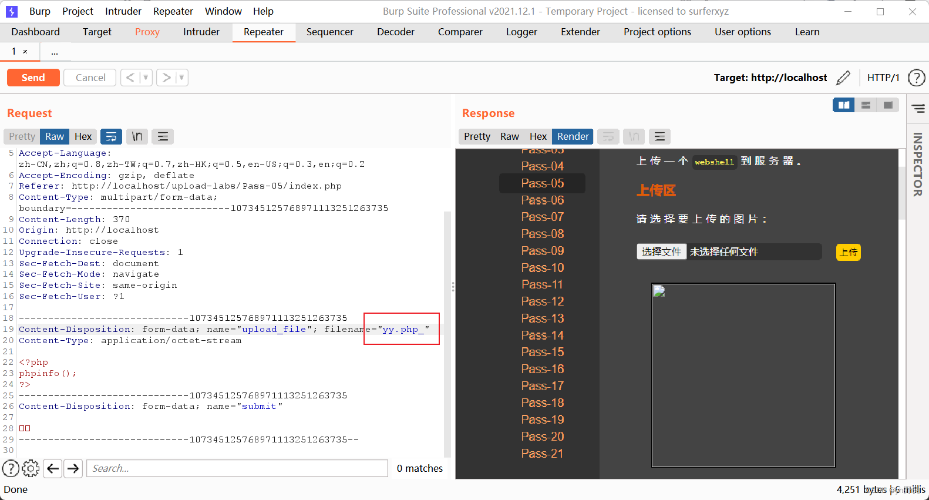
Task: Click the Cancel button
Action: [x=90, y=78]
